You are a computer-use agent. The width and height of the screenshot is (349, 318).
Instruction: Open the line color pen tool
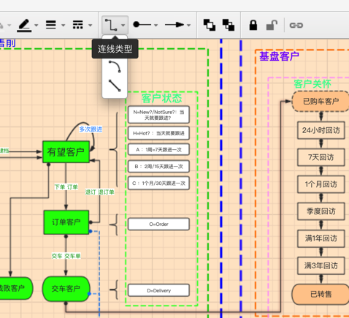24,26
